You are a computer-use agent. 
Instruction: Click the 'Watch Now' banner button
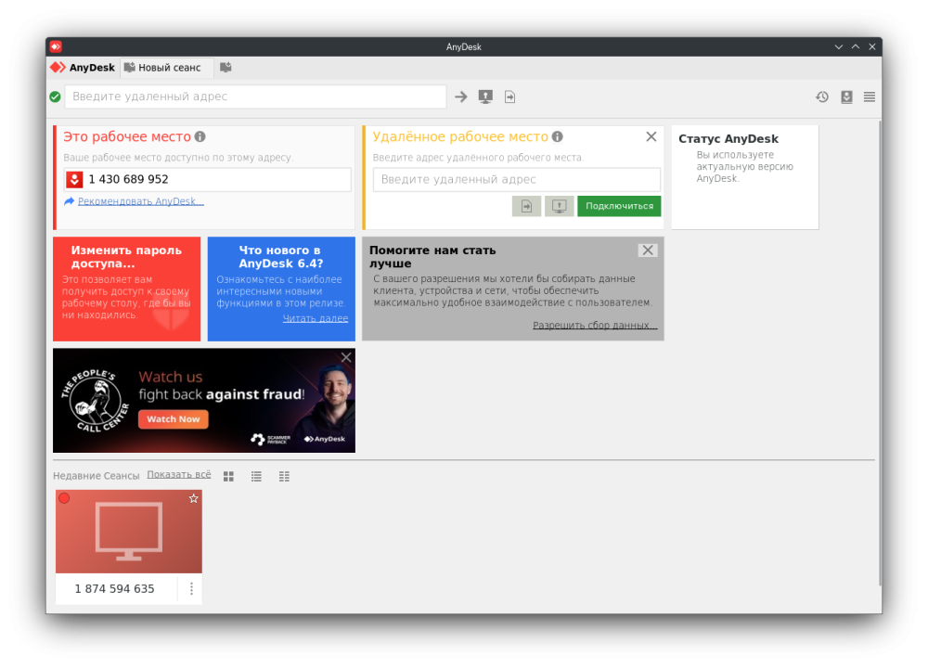point(174,419)
